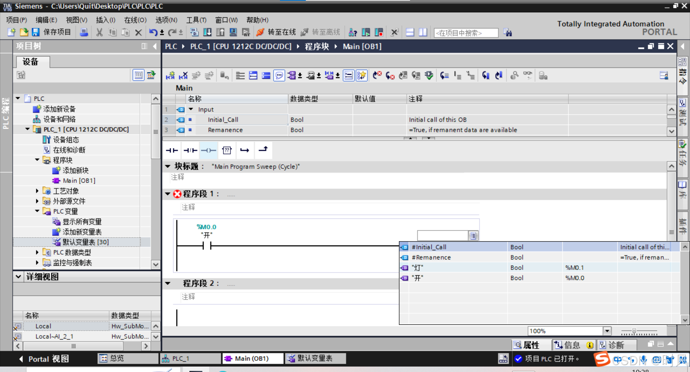This screenshot has width=690, height=372.
Task: Open the 在线(O) menu
Action: tap(135, 20)
